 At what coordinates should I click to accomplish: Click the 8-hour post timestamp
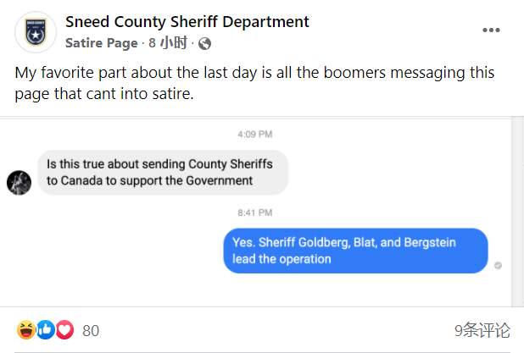(x=168, y=43)
